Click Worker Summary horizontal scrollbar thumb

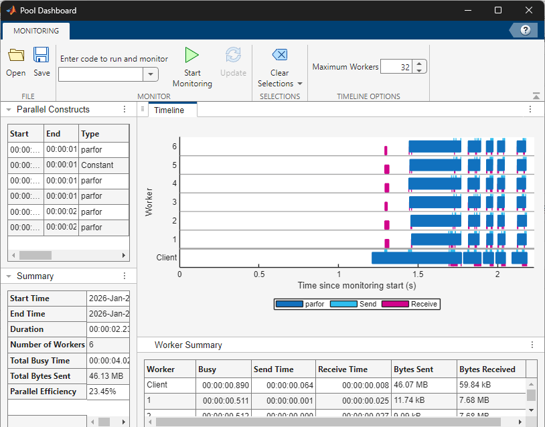point(328,422)
